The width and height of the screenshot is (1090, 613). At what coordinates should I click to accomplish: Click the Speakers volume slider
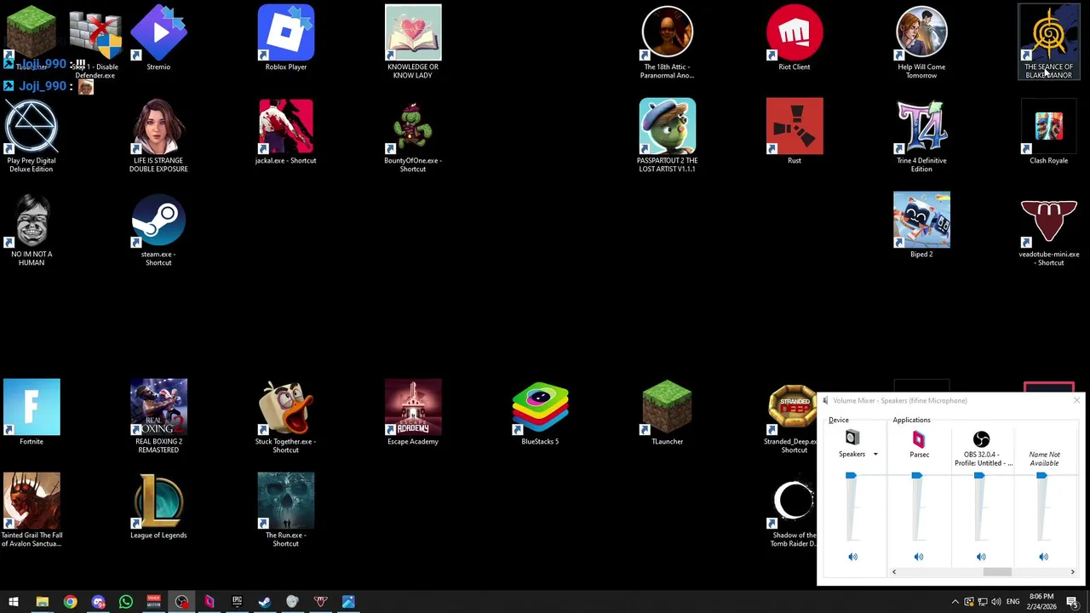pos(851,476)
